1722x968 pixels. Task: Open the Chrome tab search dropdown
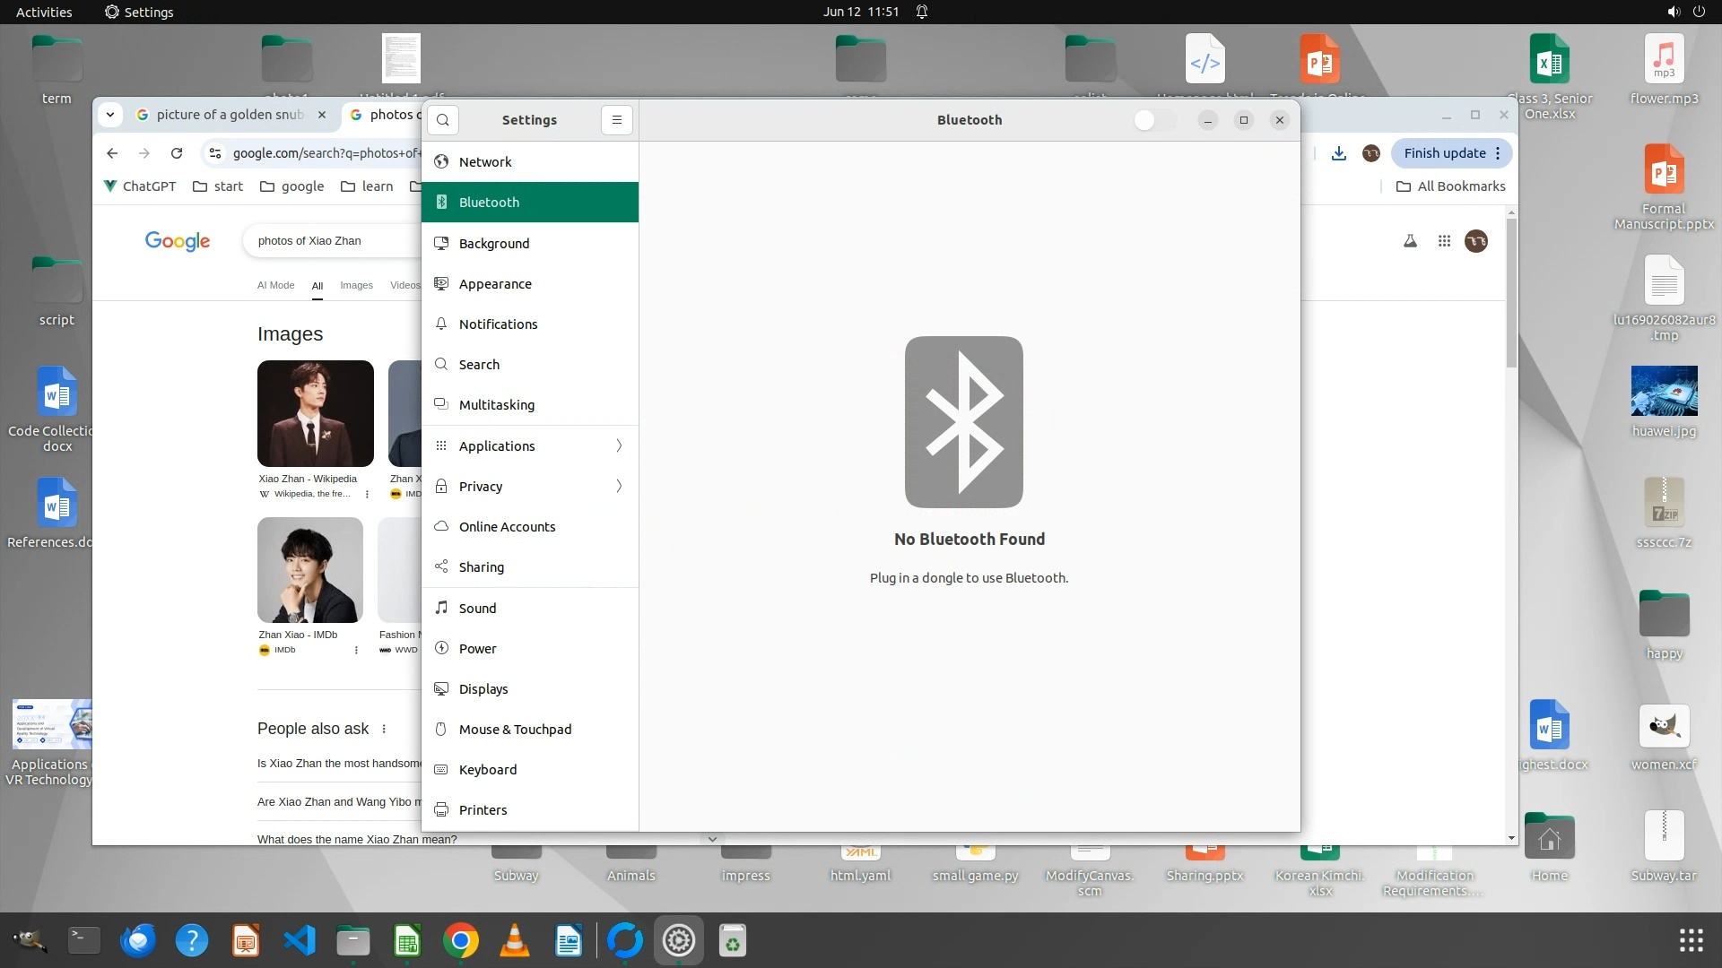point(110,115)
